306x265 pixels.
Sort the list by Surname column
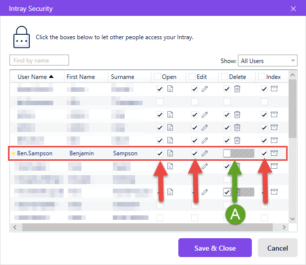coord(123,77)
